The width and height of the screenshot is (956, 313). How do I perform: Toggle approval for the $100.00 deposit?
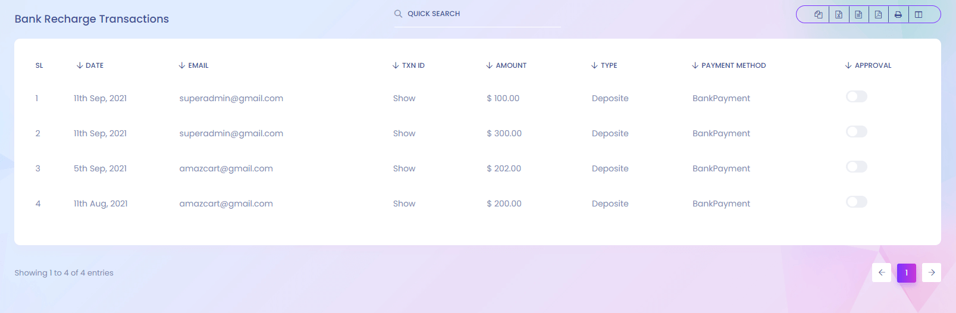click(x=856, y=96)
